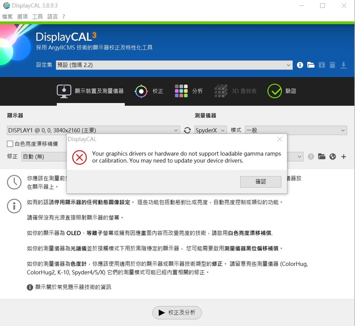Open the SpyderX instrument dropdown
This screenshot has height=326, width=355.
click(x=211, y=130)
